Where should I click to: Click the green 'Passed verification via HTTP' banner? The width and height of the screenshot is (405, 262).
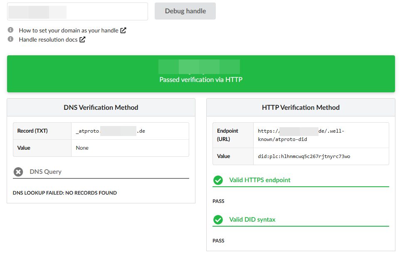point(201,74)
